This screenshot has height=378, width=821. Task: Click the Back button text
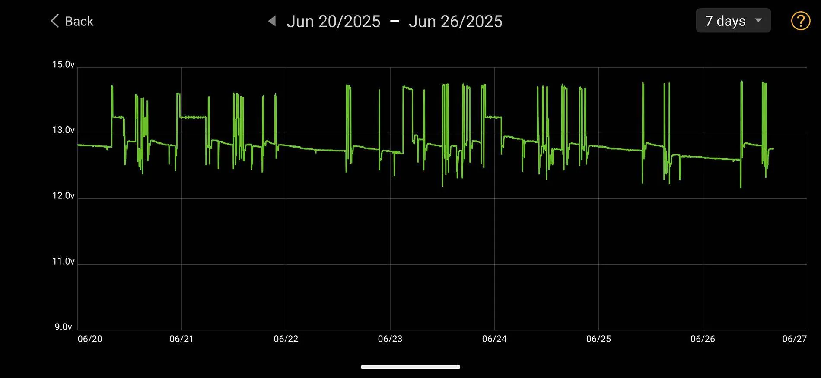(79, 21)
